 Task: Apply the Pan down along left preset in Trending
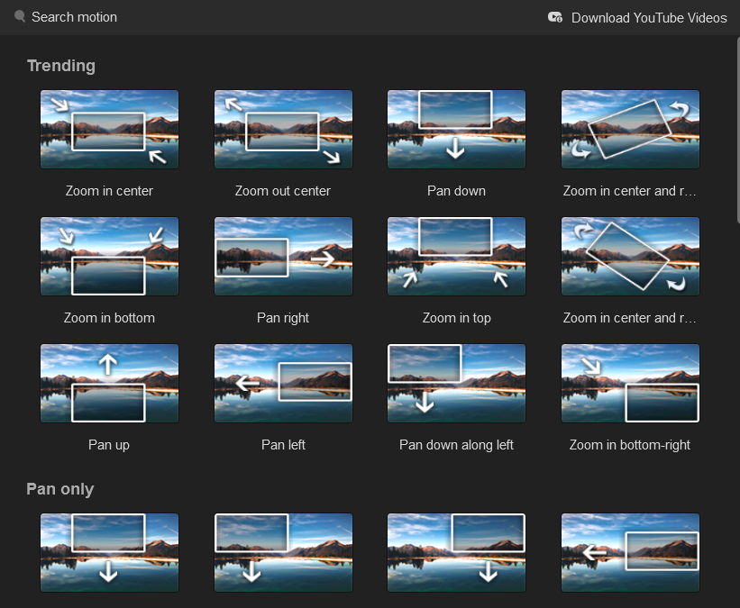pyautogui.click(x=456, y=383)
